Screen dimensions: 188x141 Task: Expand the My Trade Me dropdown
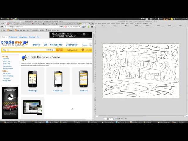click(x=56, y=45)
